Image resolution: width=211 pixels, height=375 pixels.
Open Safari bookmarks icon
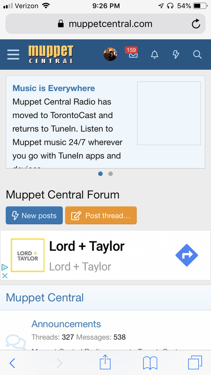(x=150, y=363)
